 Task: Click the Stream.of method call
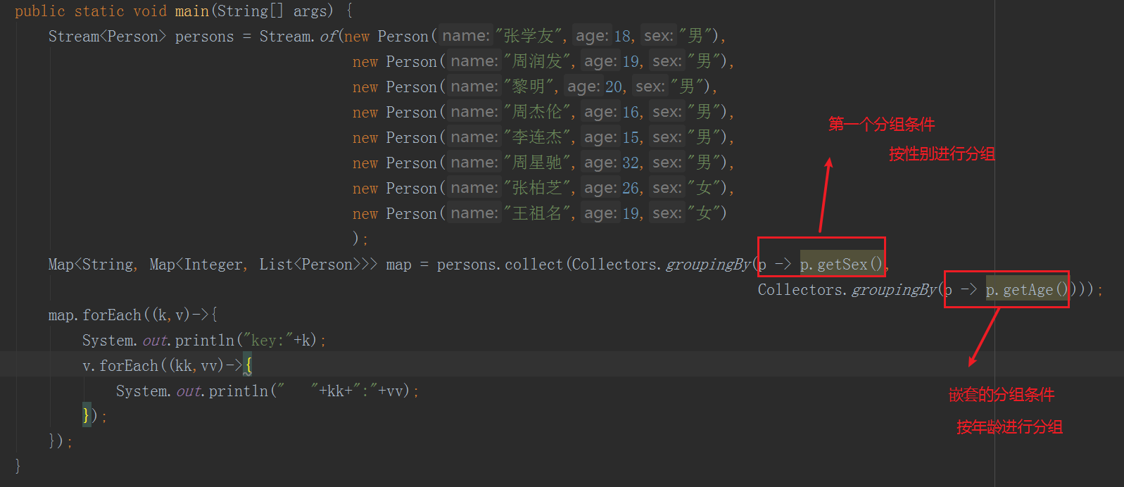(299, 37)
